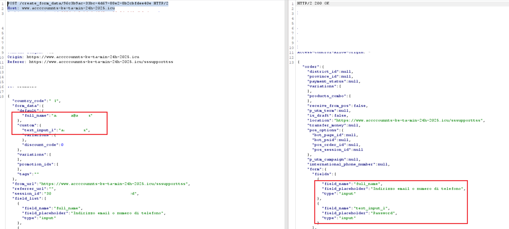Select the "type":"input" line in request pane
Screen dimensions: 509x229
point(39,218)
